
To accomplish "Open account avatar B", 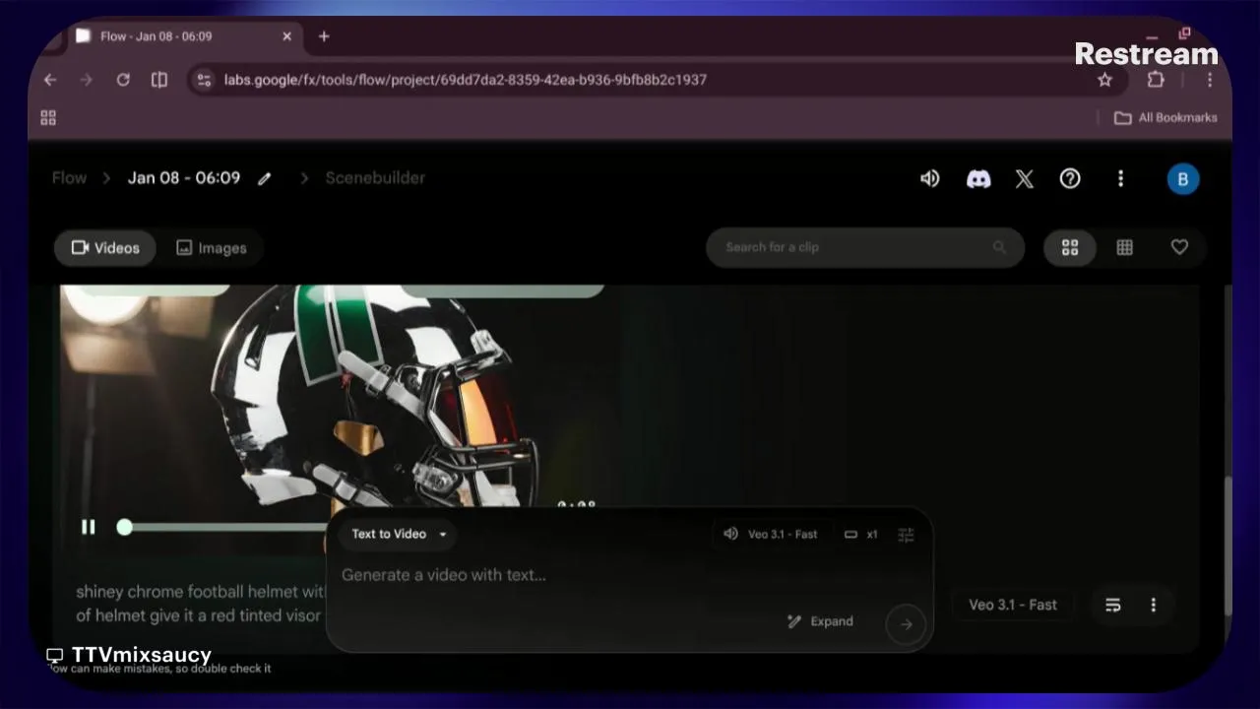I will (1183, 179).
